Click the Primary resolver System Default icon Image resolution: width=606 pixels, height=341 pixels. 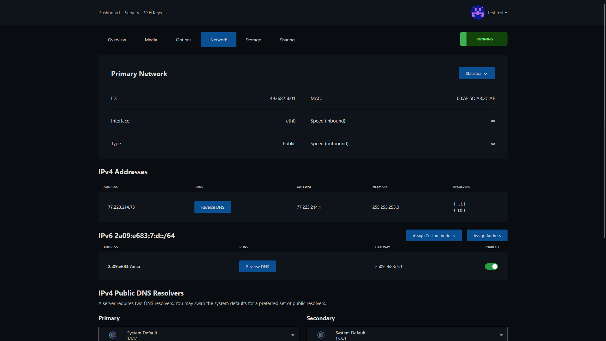click(x=113, y=335)
